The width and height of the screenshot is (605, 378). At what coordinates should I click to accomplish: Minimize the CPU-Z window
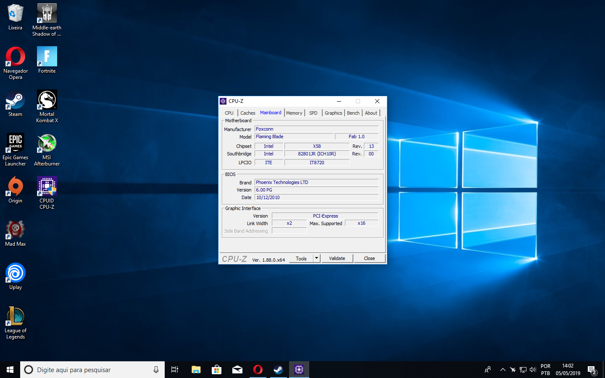coord(339,101)
